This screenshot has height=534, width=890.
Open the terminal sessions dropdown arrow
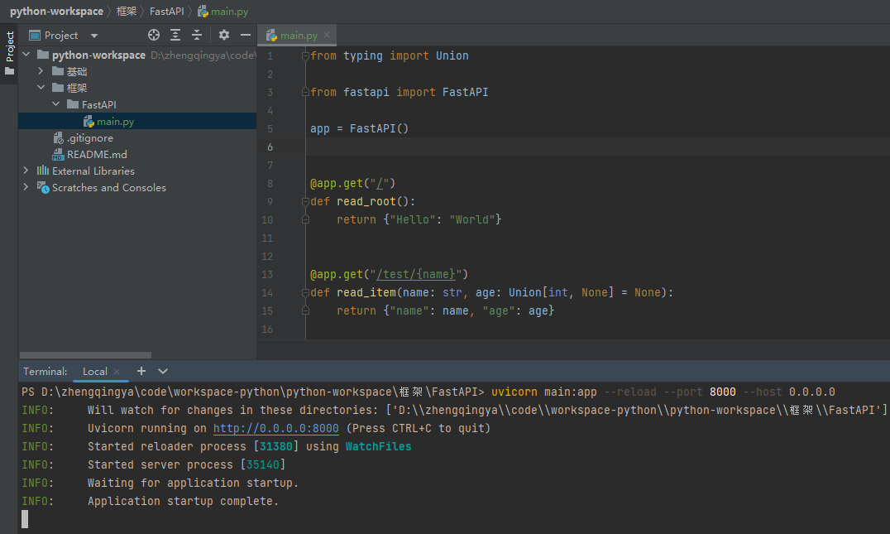coord(163,371)
